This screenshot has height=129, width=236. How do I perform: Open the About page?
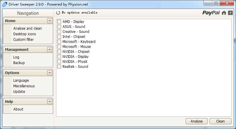coord(18,109)
